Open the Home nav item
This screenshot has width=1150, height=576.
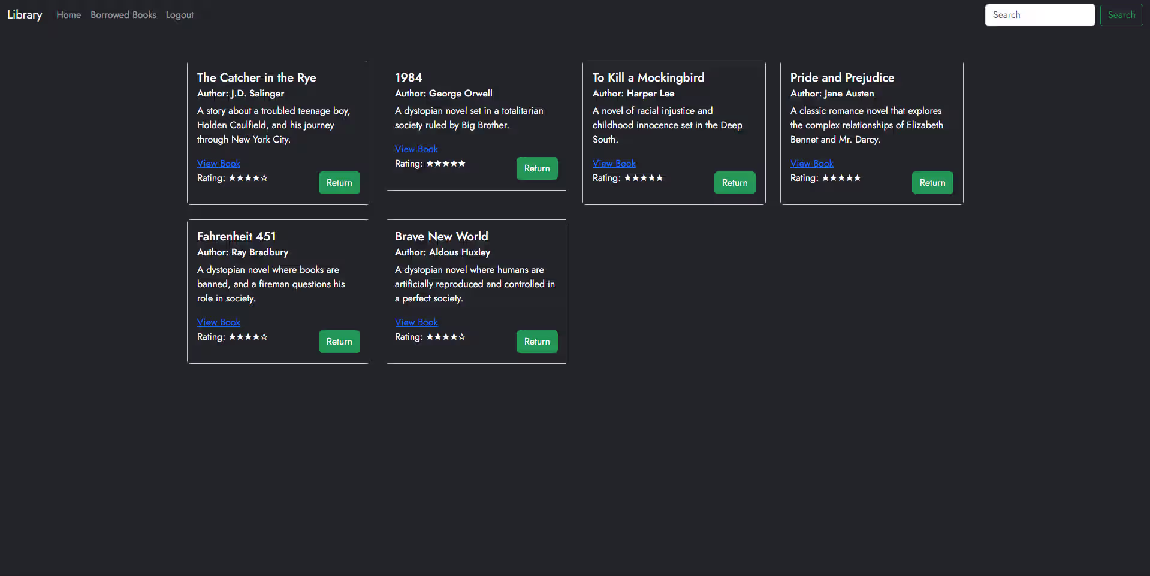point(68,15)
